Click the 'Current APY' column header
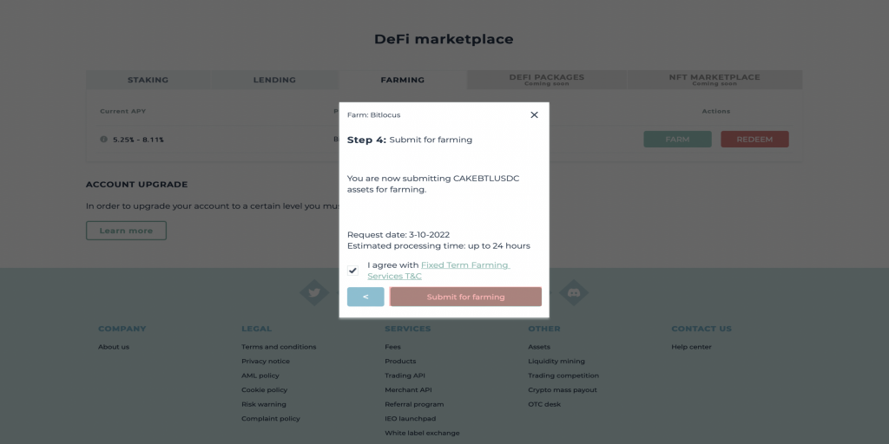This screenshot has height=444, width=889. point(123,111)
